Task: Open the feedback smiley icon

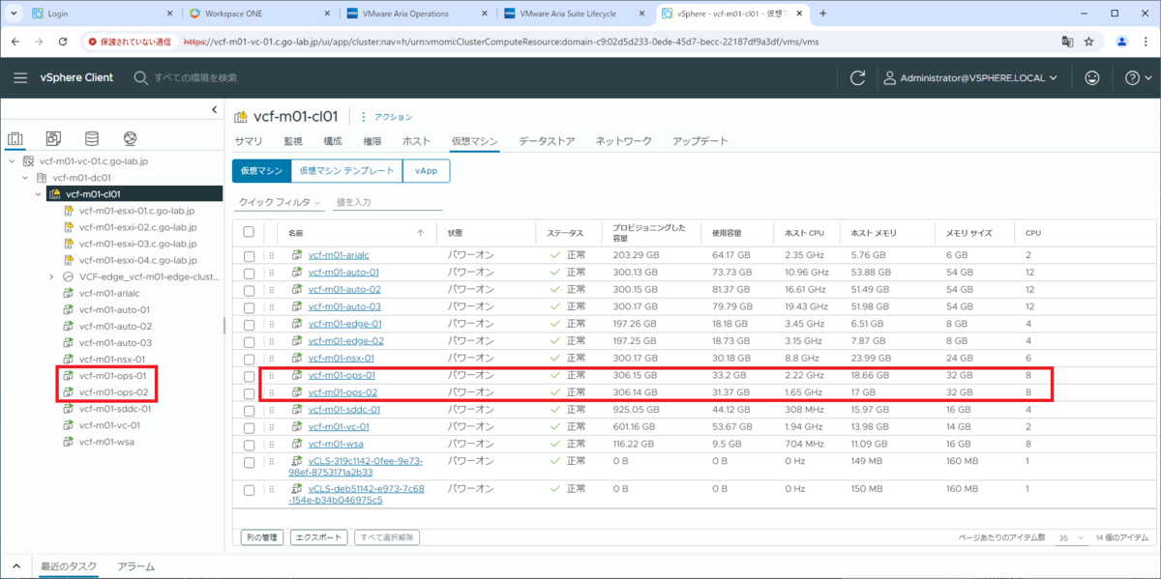Action: pyautogui.click(x=1092, y=77)
